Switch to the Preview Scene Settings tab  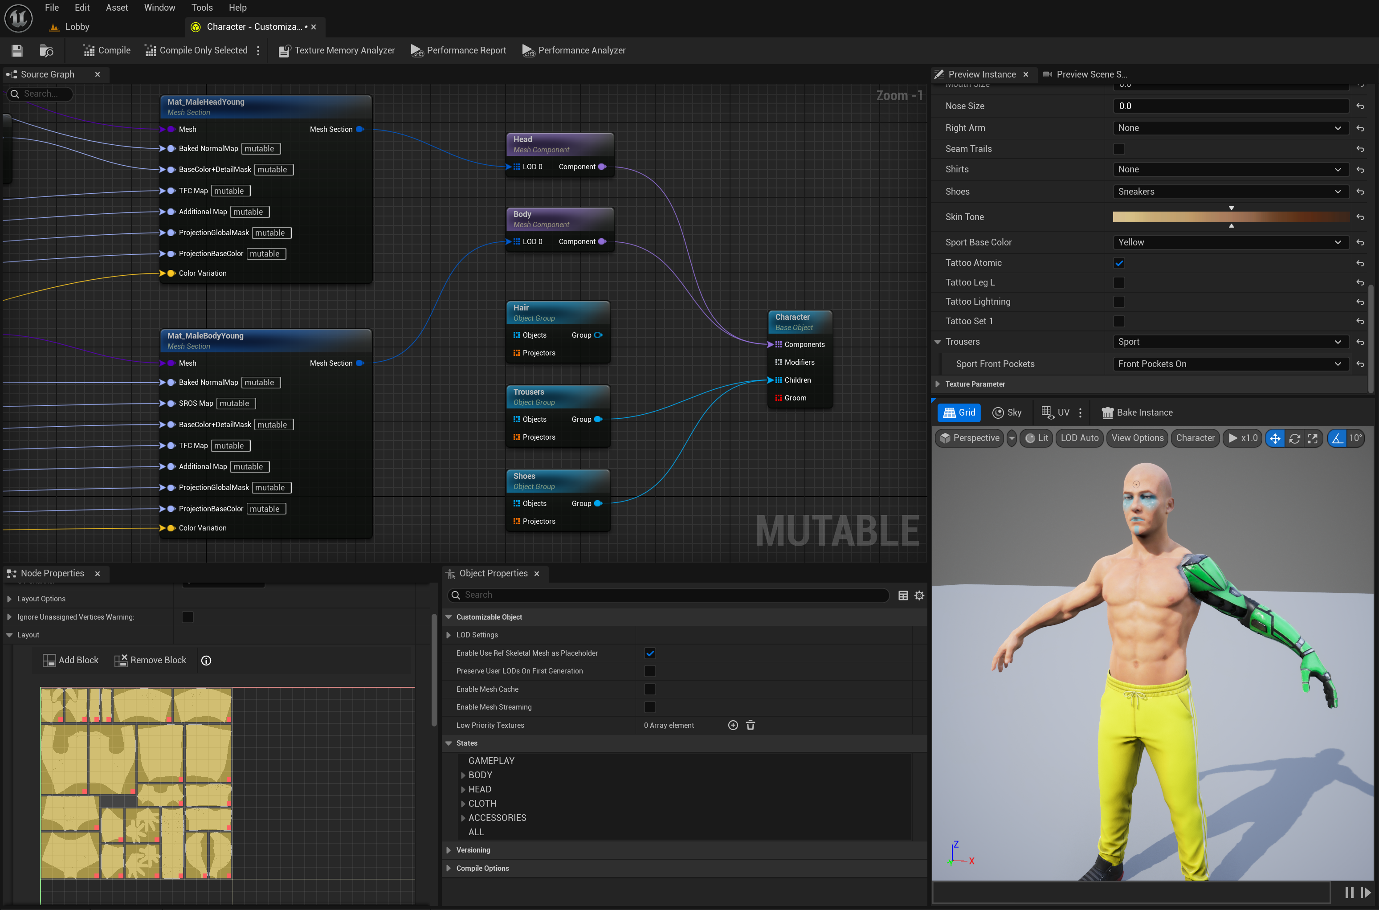(x=1085, y=74)
